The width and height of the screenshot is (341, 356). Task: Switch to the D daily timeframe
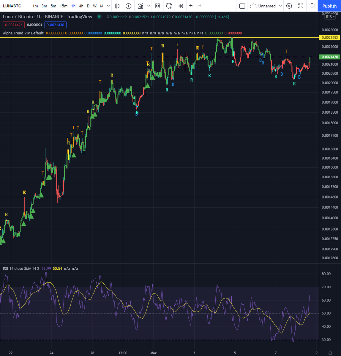(x=88, y=6)
